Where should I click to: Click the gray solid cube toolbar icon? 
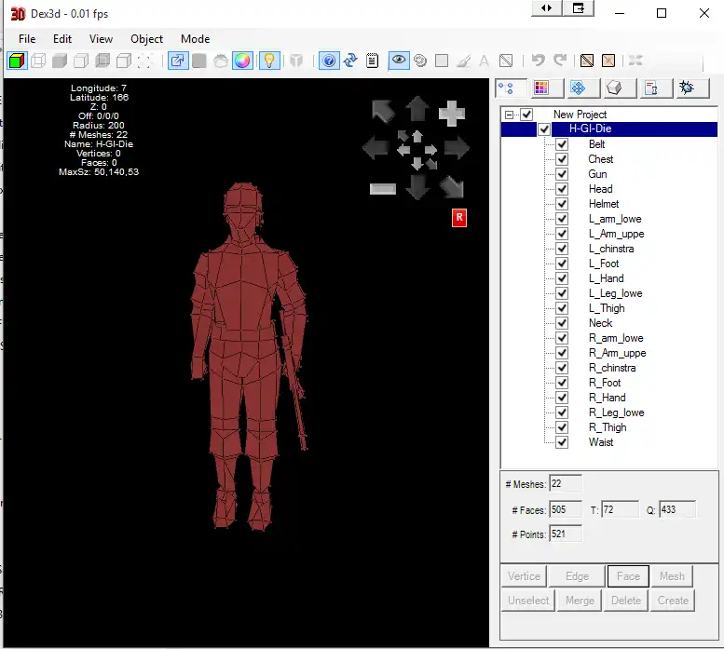point(60,61)
